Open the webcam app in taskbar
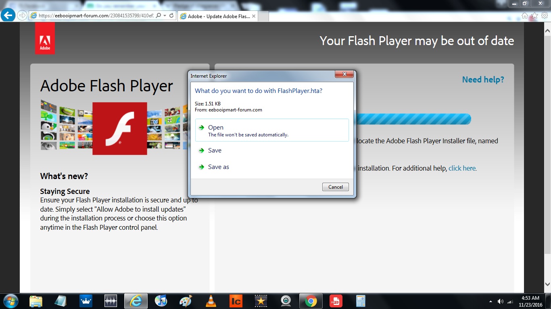This screenshot has height=309, width=551. point(286,301)
